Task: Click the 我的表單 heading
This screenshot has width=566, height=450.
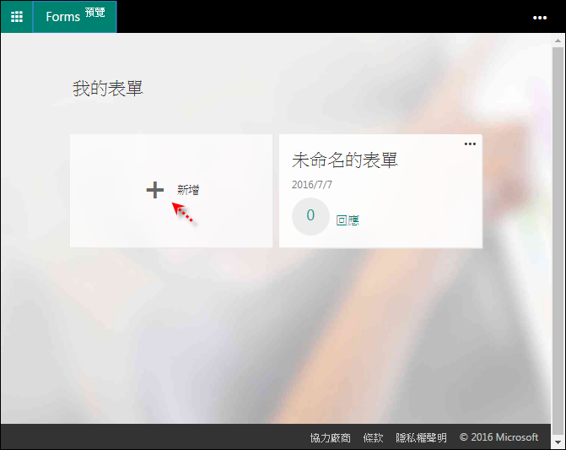Action: coord(108,88)
